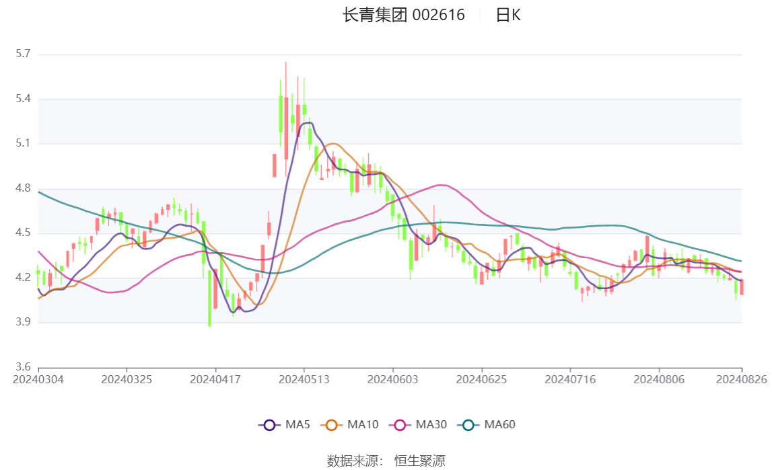Image resolution: width=772 pixels, height=470 pixels.
Task: Click the 3.6 price axis label
Action: point(23,366)
